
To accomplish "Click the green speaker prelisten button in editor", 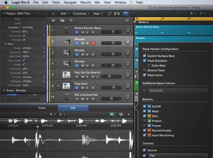I will point(112,114).
